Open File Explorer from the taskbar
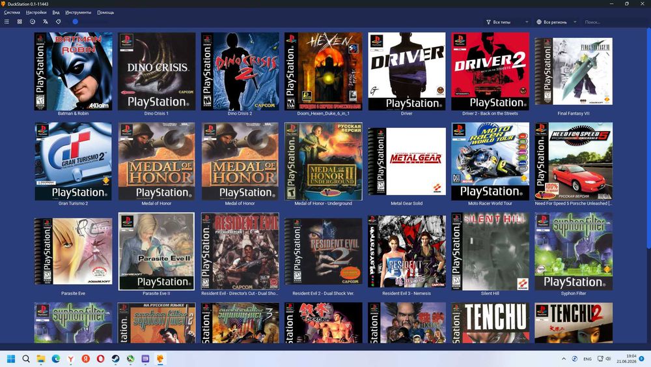Screen dimensions: 651x367 click(40, 359)
